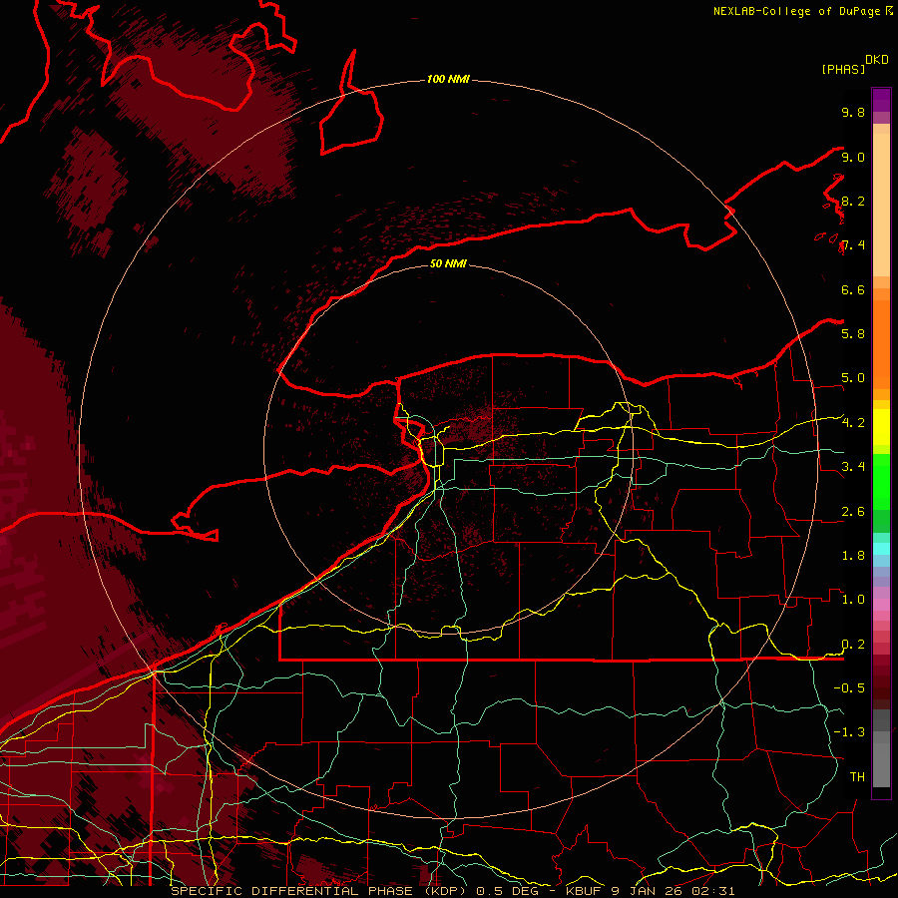This screenshot has height=898, width=898.
Task: Click the 8.2 scale value
Action: click(853, 201)
